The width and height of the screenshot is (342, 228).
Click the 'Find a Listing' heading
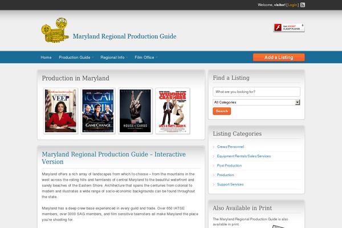231,78
